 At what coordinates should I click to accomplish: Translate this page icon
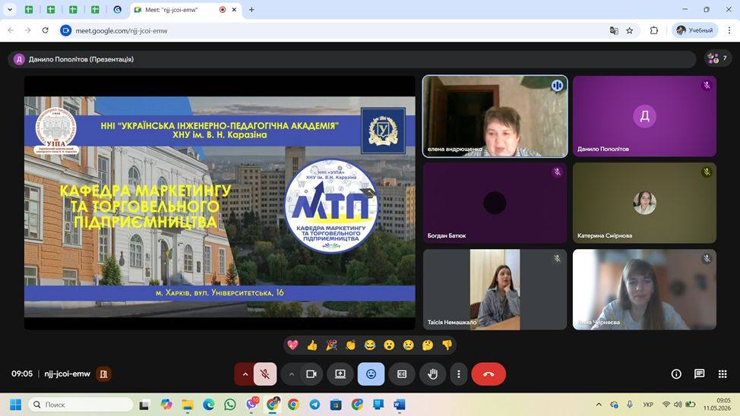614,30
